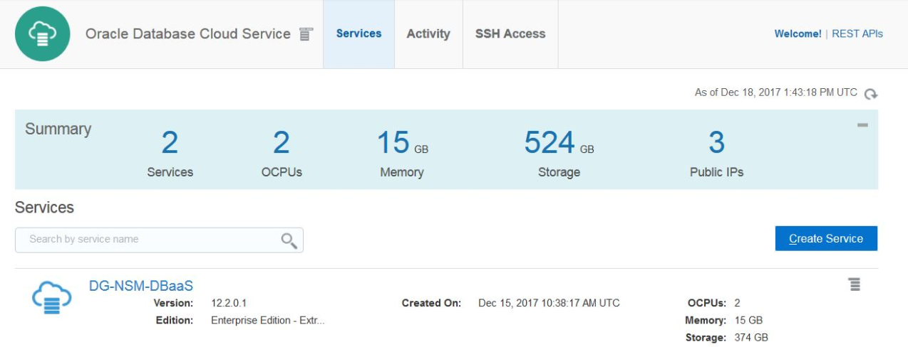Focus the Search by service name field
Viewport: 908px width, 347px height.
[x=146, y=240]
